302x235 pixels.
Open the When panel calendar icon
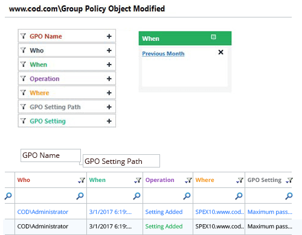(213, 37)
